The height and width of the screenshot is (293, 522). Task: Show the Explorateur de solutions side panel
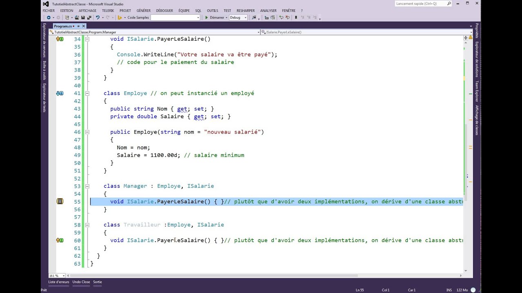click(477, 59)
